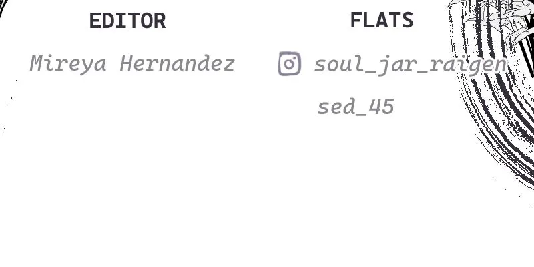The height and width of the screenshot is (267, 534).
Task: Select the camera lens circle inside Instagram logo
Action: click(x=289, y=64)
